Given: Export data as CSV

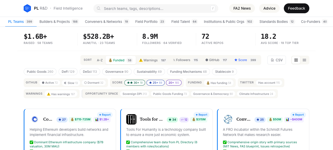Looking at the screenshot, I should (277, 60).
